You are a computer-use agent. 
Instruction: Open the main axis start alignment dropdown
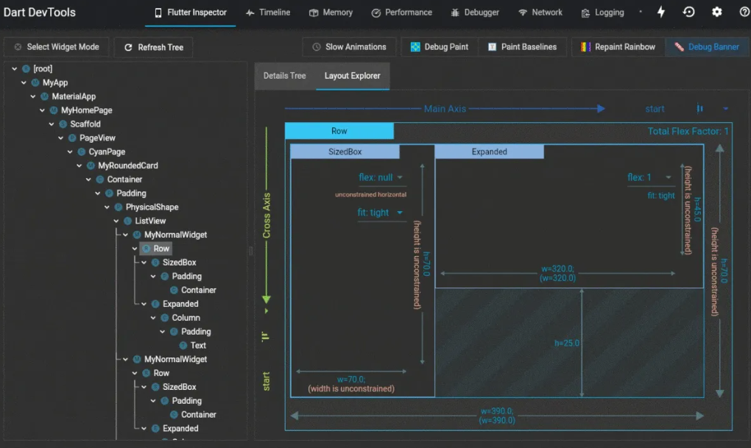(x=726, y=109)
